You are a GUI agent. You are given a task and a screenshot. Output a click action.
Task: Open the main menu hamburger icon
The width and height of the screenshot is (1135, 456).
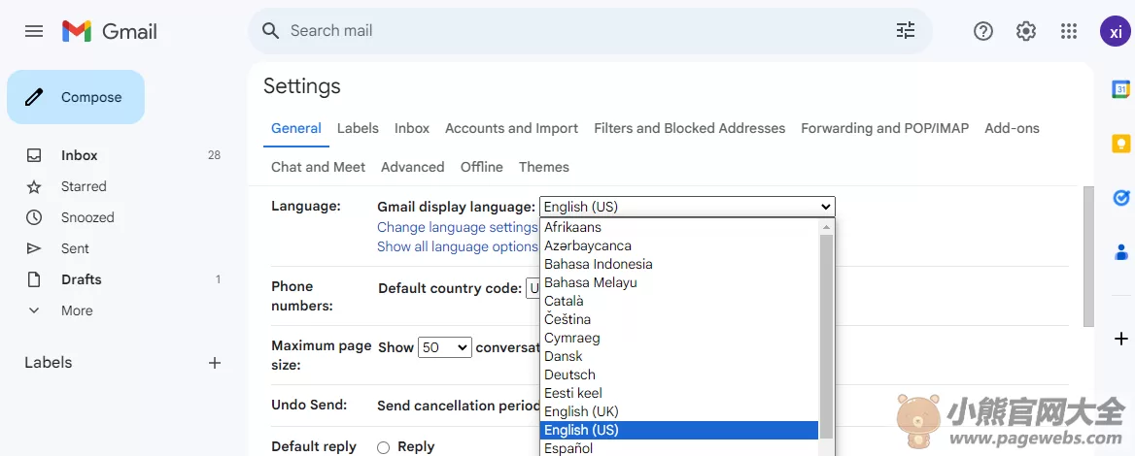(x=34, y=31)
